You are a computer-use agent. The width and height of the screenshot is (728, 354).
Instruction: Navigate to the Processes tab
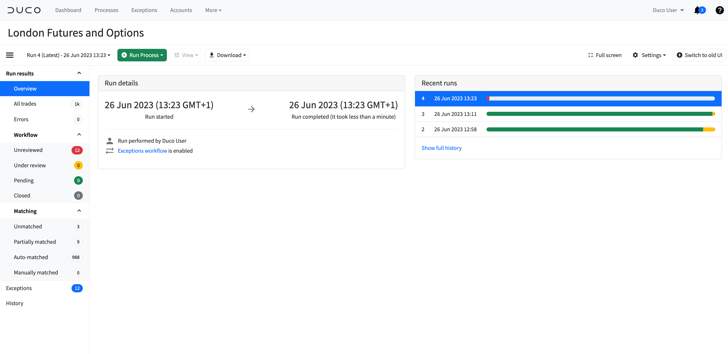(x=106, y=10)
